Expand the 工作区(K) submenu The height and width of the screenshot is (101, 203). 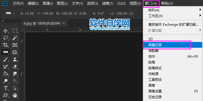pos(173,16)
